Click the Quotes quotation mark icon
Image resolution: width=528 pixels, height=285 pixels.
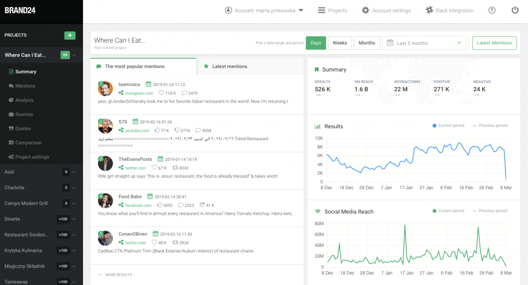click(x=11, y=128)
